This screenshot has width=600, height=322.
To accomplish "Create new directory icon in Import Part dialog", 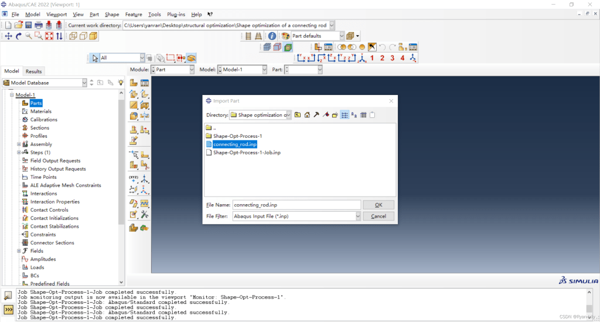I will tap(335, 115).
